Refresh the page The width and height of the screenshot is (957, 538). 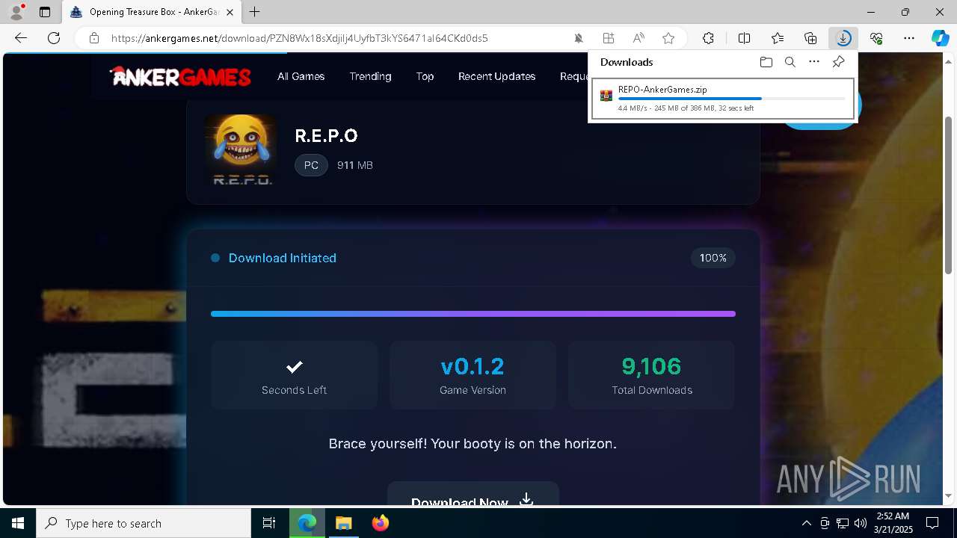(x=54, y=38)
